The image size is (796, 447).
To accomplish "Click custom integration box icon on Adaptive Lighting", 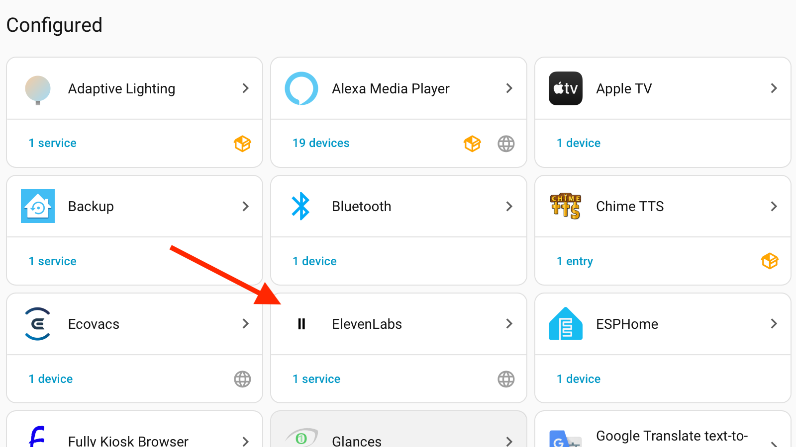I will [x=242, y=144].
